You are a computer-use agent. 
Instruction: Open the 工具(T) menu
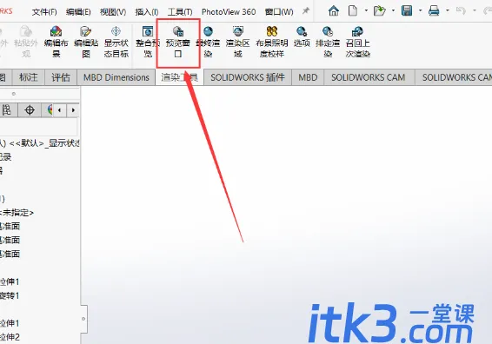180,12
